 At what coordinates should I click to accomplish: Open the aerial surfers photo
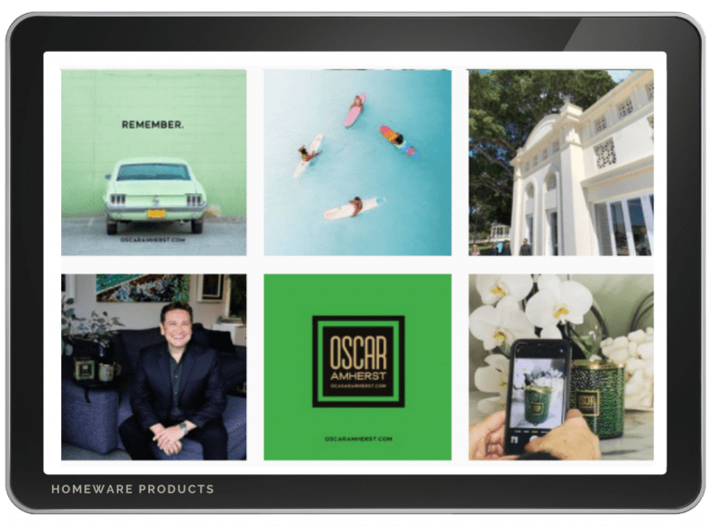357,162
